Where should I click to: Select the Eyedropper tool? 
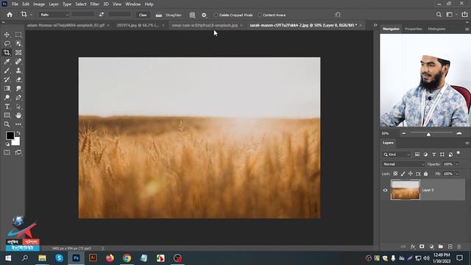pos(7,62)
